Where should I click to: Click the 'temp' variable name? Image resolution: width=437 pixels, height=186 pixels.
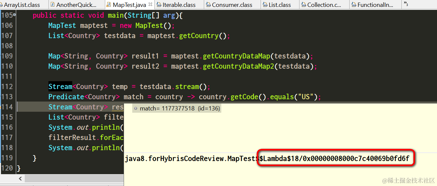(x=120, y=86)
